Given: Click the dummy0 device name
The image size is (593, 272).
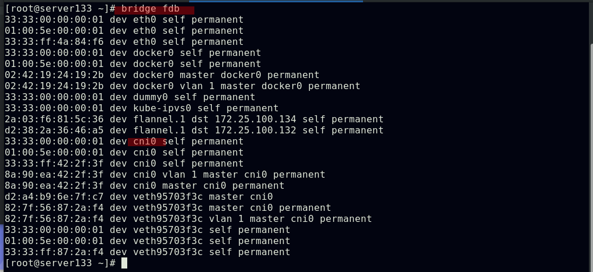Looking at the screenshot, I should 150,97.
